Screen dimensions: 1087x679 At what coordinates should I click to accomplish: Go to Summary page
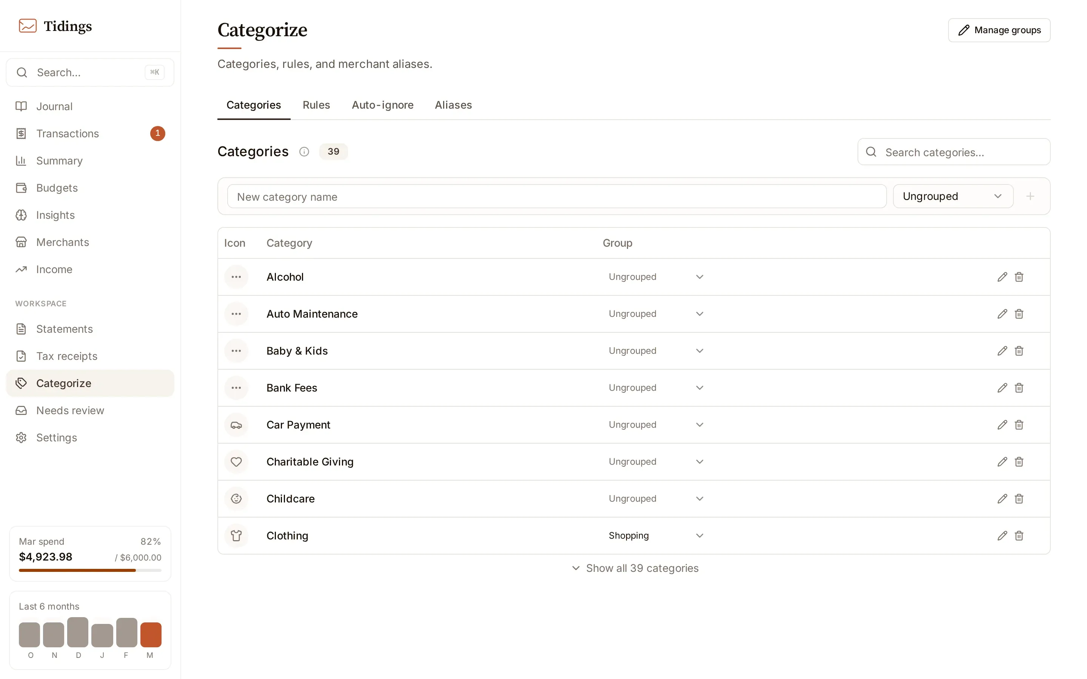pos(90,161)
